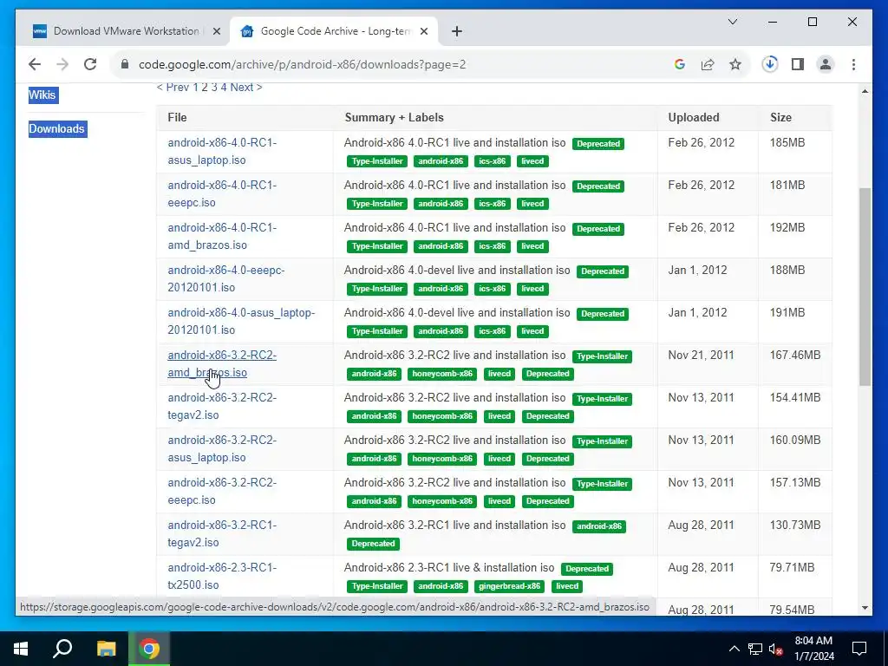
Task: Bookmark this page with the star icon
Action: 735,64
